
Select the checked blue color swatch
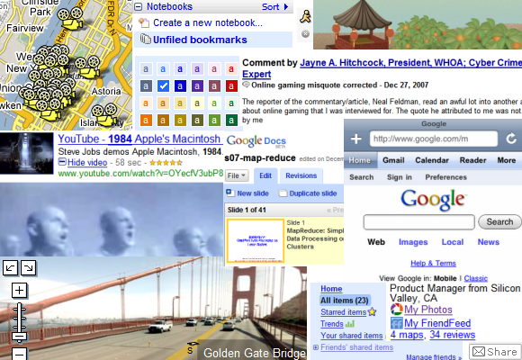(x=163, y=85)
